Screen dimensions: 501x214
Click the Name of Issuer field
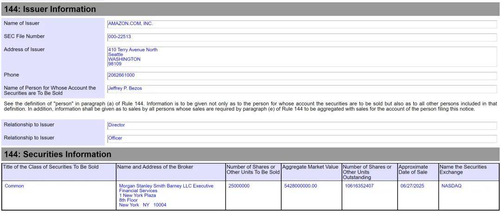[302, 24]
